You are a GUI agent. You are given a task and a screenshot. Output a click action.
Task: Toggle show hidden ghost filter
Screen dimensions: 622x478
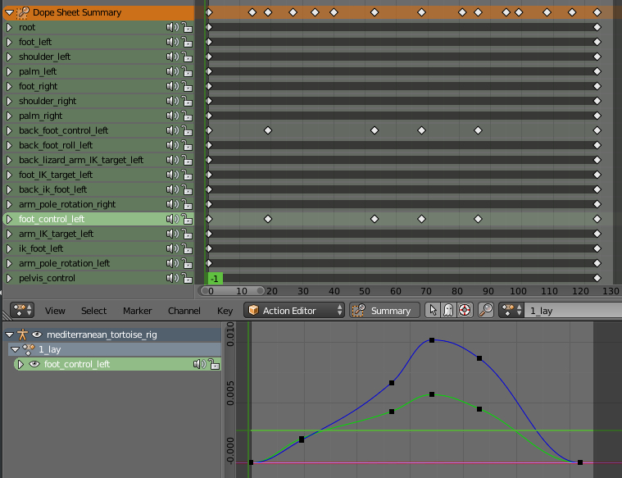click(448, 311)
